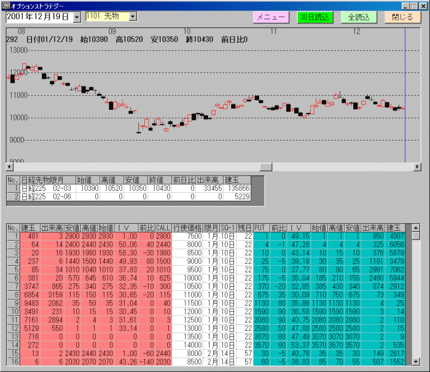
Task: Click chart scrollbar right arrow
Action: point(417,167)
